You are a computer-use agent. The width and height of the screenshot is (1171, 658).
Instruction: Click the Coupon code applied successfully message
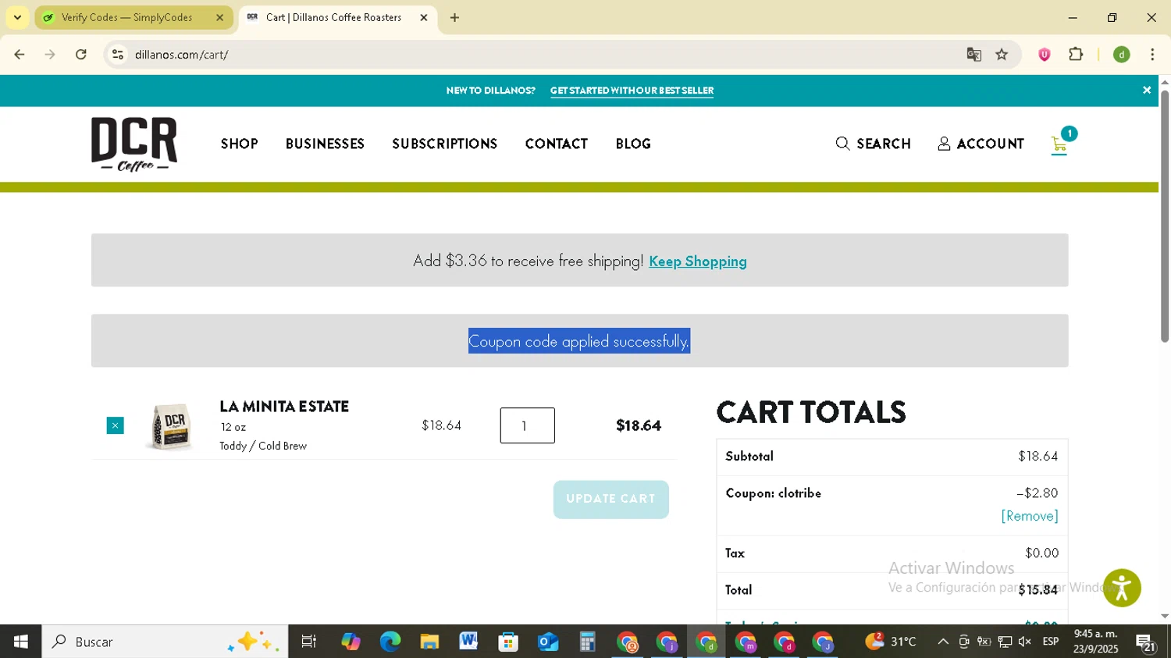tap(579, 341)
